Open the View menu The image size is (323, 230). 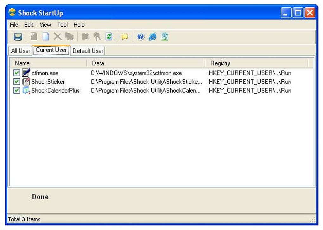coord(45,25)
